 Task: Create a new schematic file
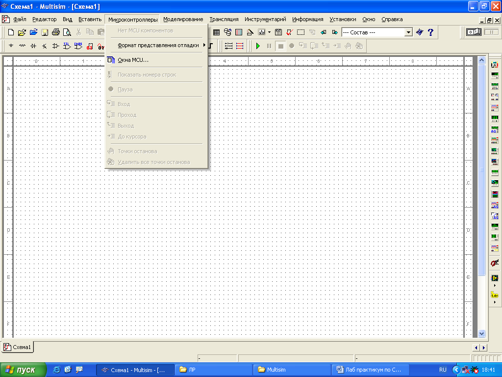[x=11, y=32]
